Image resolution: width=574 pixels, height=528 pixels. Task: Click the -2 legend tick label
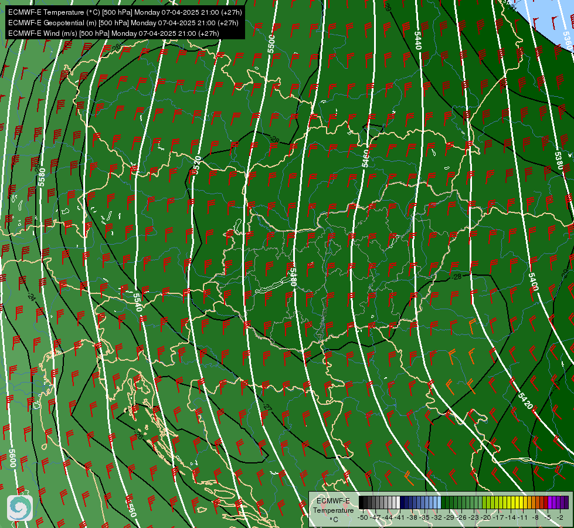(x=560, y=517)
